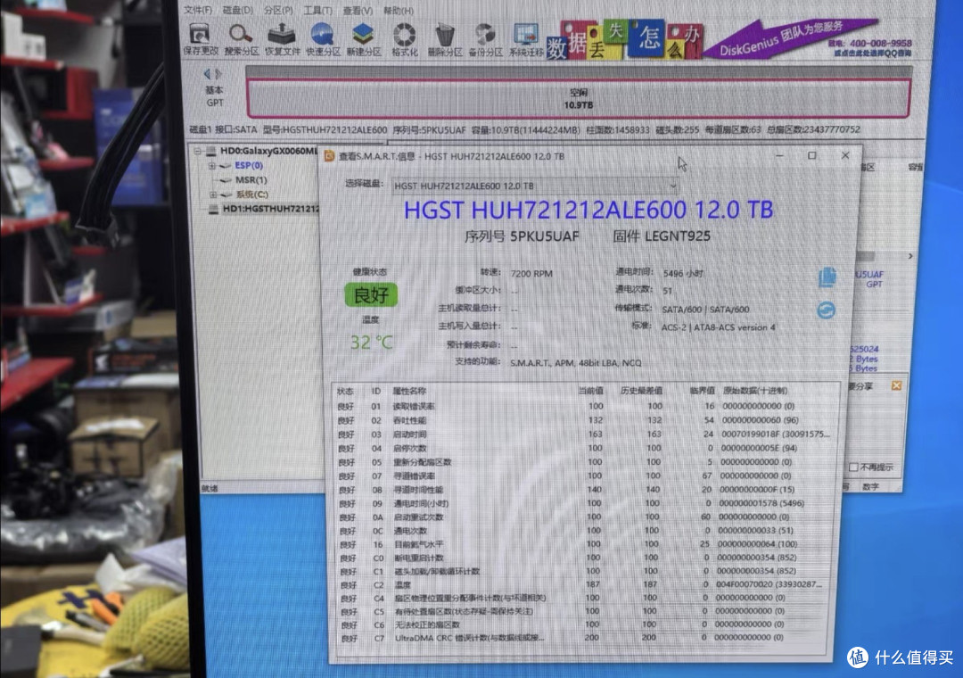Open the Backup Partition (备份分区) tool
963x678 pixels.
(485, 40)
